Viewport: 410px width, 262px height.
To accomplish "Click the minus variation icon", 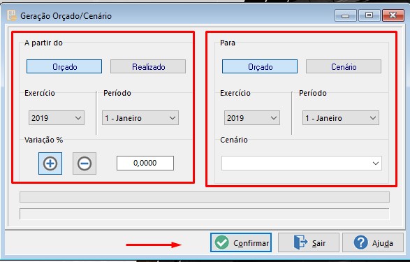I will (85, 163).
